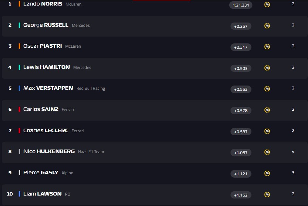Click Hamilton's medium tyre compound icon

click(267, 68)
